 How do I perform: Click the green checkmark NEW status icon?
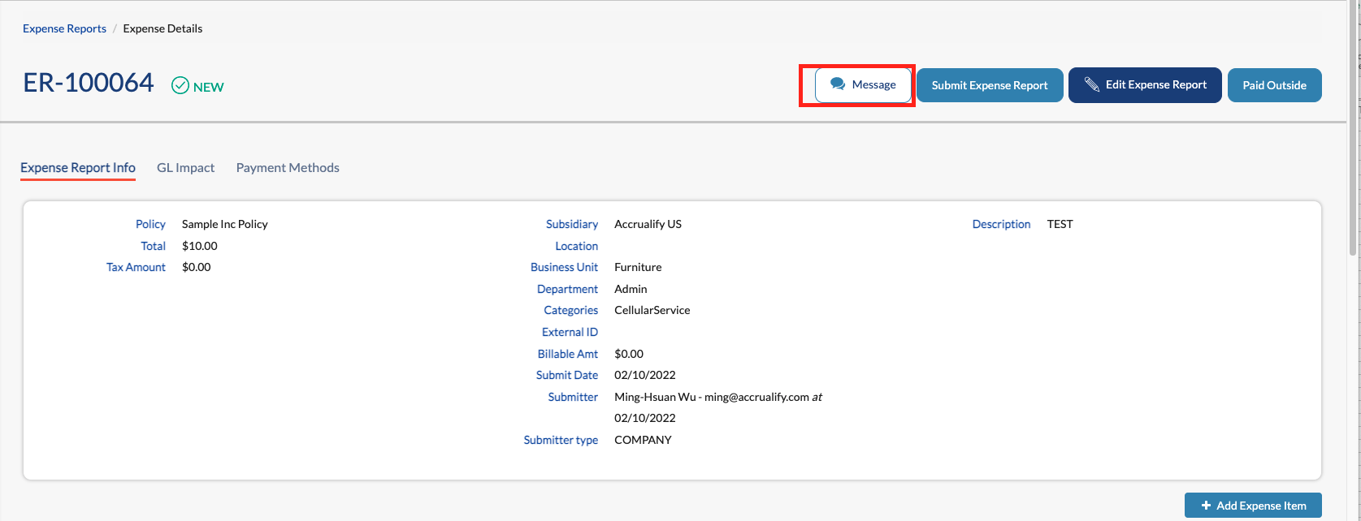click(x=180, y=86)
